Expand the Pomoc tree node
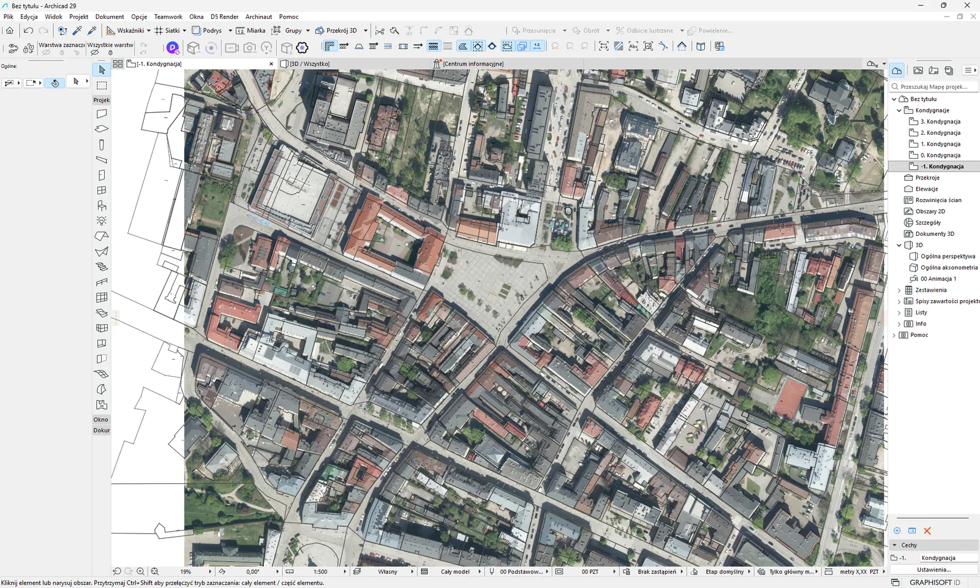Screen dimensions: 980x588 [x=894, y=335]
